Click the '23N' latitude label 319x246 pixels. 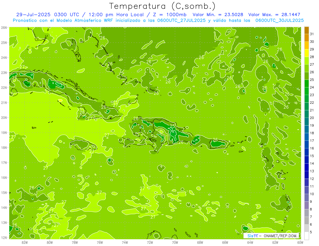(x=4, y=72)
